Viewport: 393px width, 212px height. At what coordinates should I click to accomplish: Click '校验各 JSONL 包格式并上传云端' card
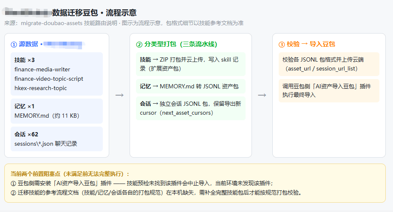coord(329,64)
